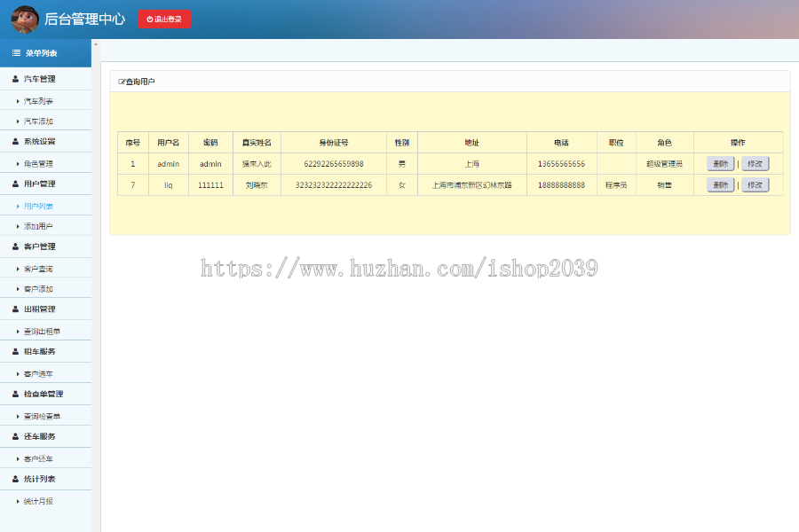Click the 刘晓东 real name cell
The width and height of the screenshot is (799, 532).
pos(257,185)
